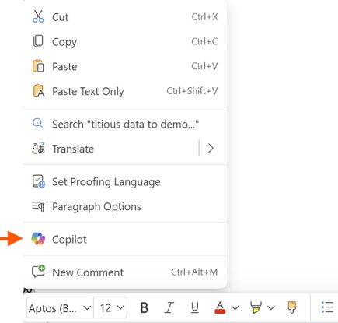Toggle Italic formatting in mini toolbar
Screen dimensions: 338x323
pos(169,308)
